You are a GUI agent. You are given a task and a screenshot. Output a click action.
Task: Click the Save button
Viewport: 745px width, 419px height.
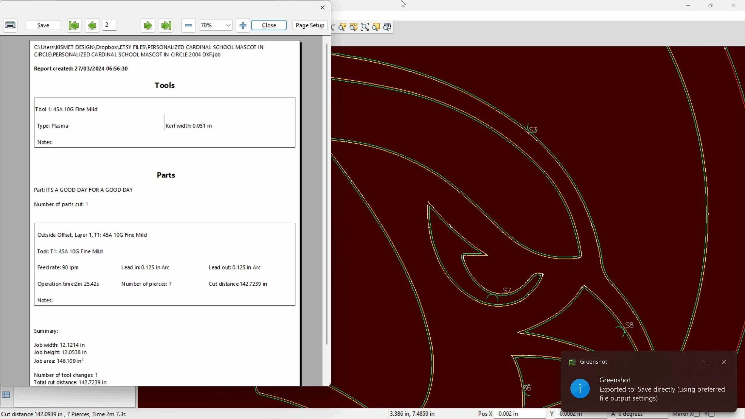(43, 25)
